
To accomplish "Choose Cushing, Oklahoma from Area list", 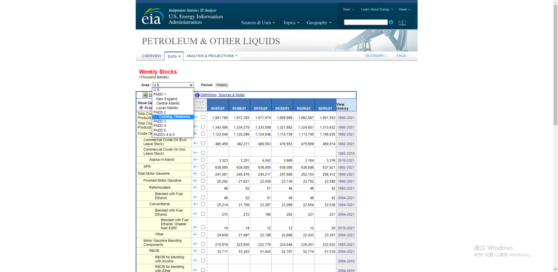I will [x=174, y=117].
